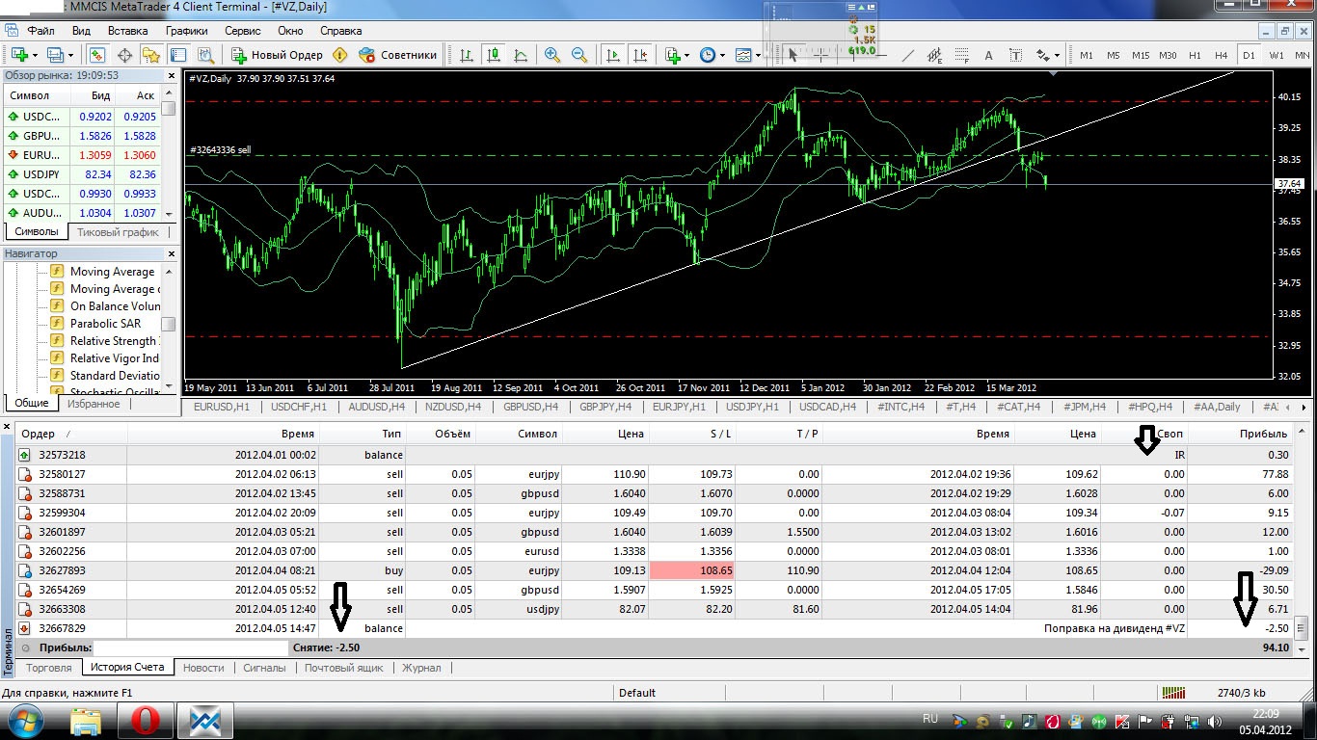Select the M15 timeframe button

point(1141,55)
